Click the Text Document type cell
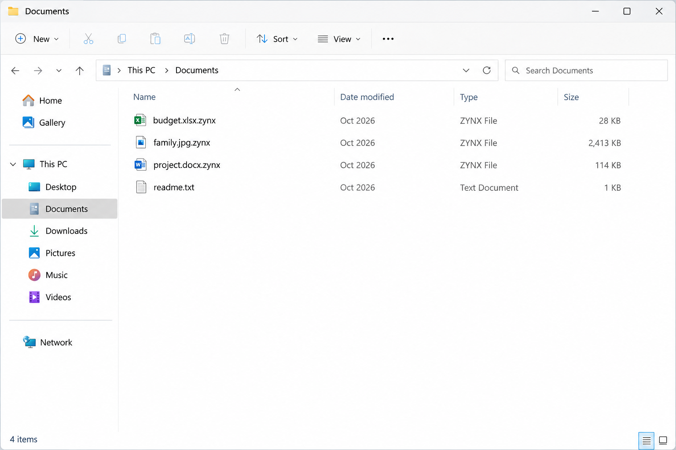The height and width of the screenshot is (450, 676). pyautogui.click(x=489, y=188)
